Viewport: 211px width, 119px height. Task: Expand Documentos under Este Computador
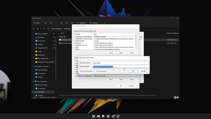pos(34,89)
